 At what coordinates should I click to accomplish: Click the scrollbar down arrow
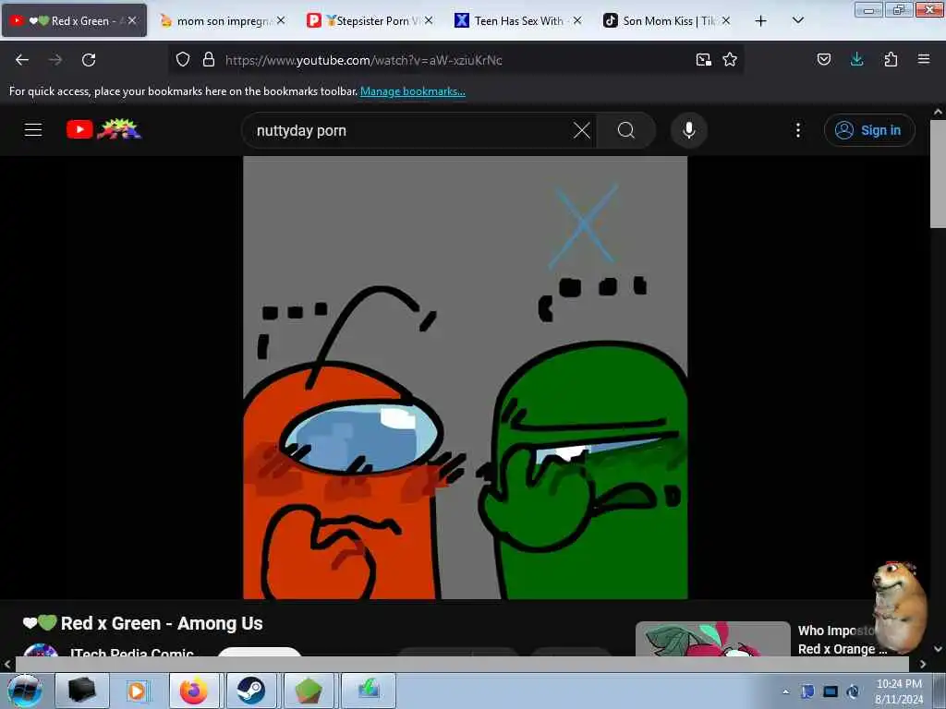coord(938,649)
